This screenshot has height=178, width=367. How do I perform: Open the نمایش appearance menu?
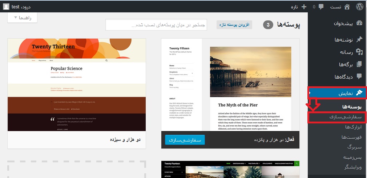click(x=337, y=93)
